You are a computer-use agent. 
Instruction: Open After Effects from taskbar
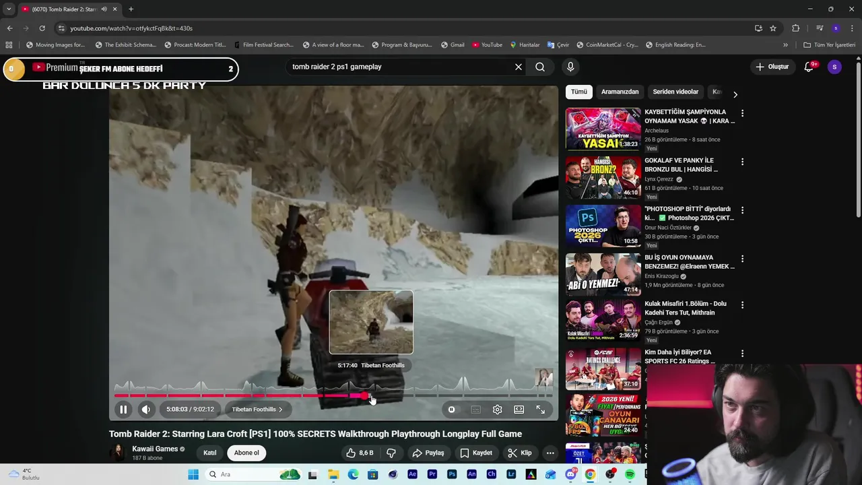pyautogui.click(x=412, y=474)
